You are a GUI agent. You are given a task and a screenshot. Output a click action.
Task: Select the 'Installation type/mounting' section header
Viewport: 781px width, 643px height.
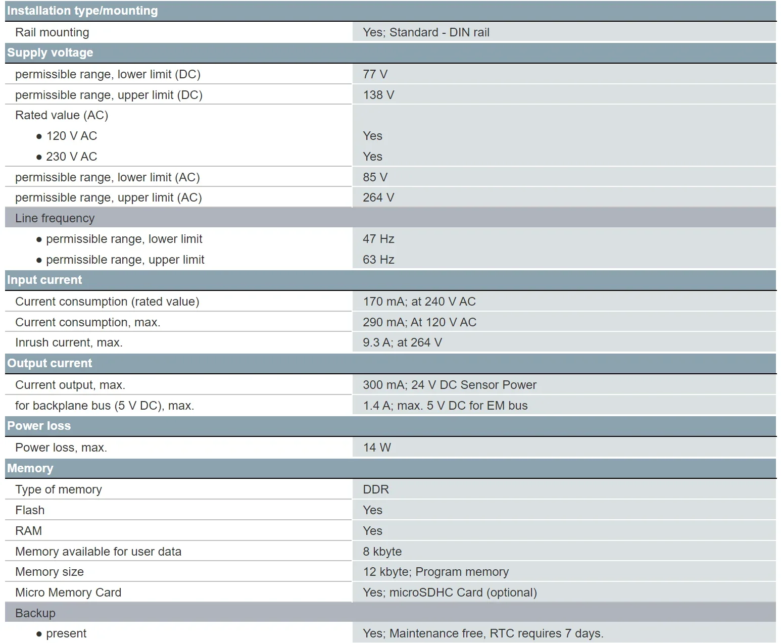click(x=390, y=11)
